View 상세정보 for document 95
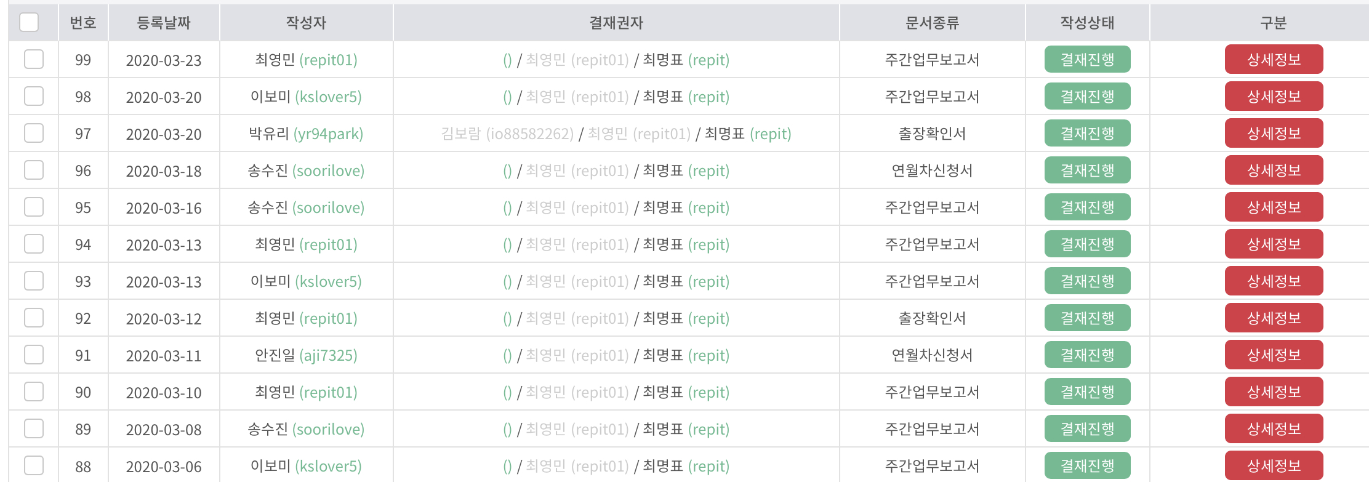 tap(1274, 207)
